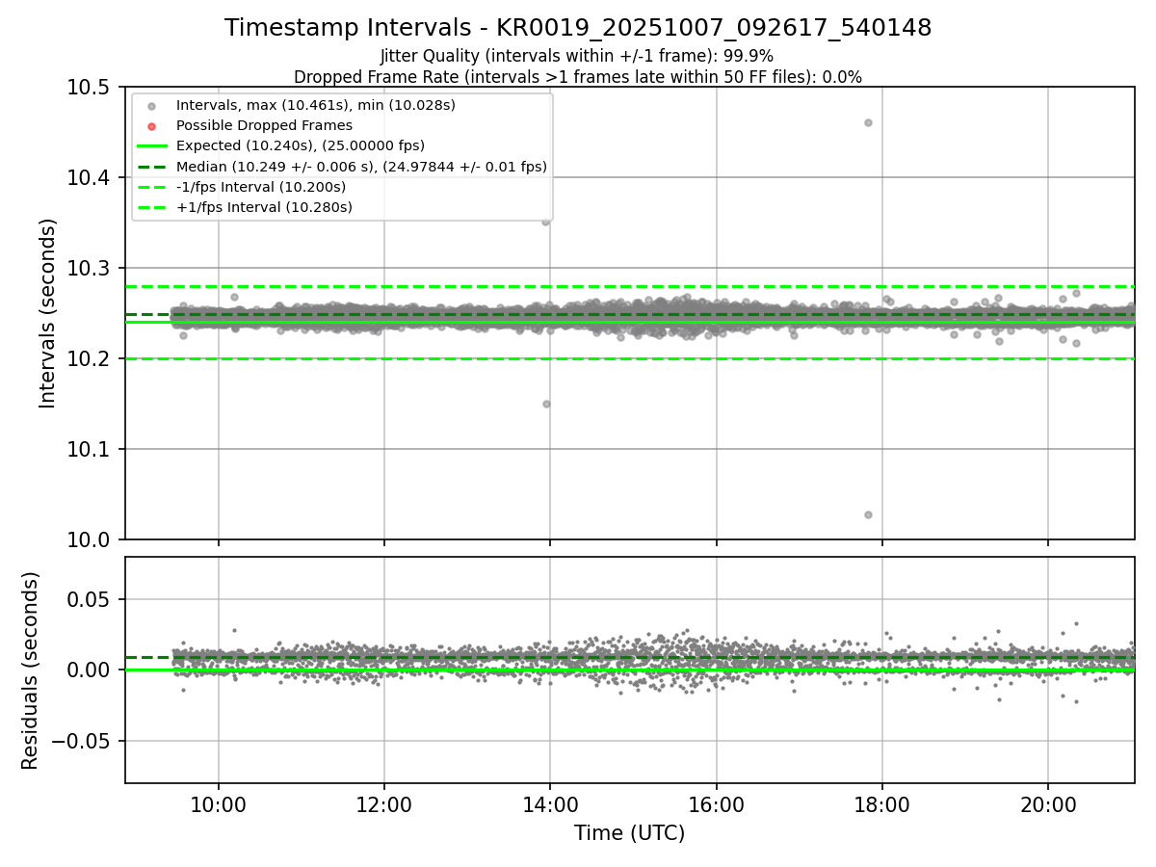
Task: Click the 10.15-second outlier point near 14:00
Action: click(x=546, y=404)
